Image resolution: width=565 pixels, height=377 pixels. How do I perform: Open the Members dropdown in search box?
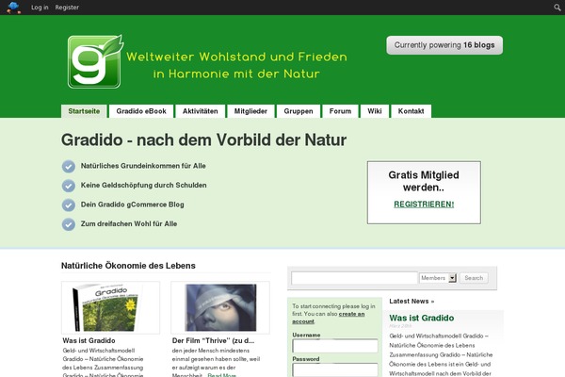point(438,278)
